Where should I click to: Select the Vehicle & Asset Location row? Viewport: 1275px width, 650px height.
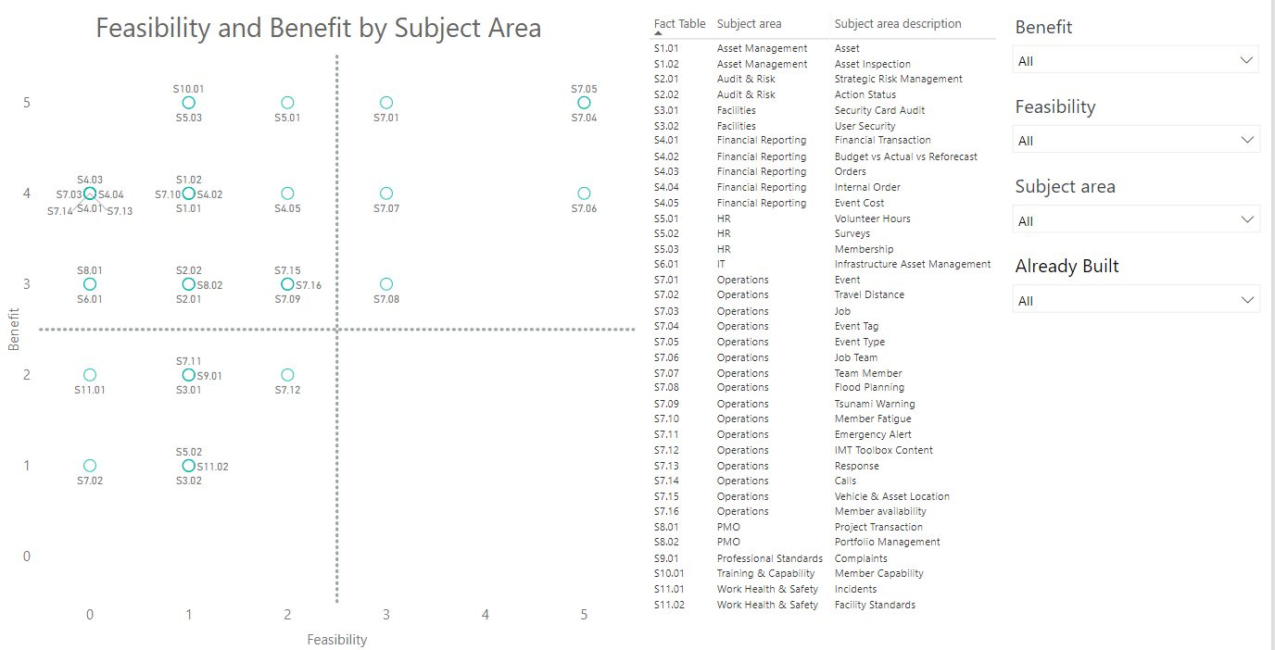(x=824, y=496)
